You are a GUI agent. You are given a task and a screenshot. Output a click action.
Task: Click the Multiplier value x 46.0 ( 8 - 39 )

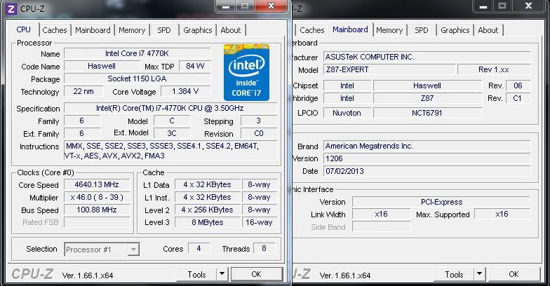click(97, 197)
